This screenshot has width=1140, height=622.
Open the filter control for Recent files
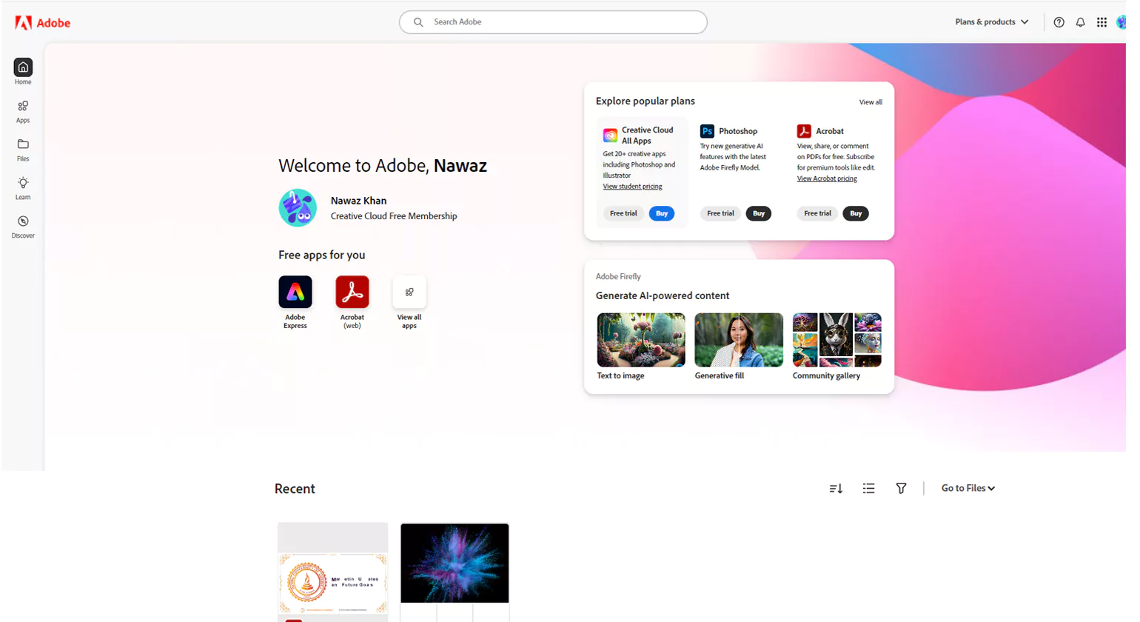point(901,488)
